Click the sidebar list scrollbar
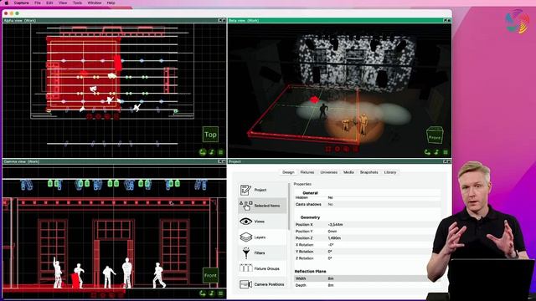The image size is (536, 301). [x=289, y=207]
